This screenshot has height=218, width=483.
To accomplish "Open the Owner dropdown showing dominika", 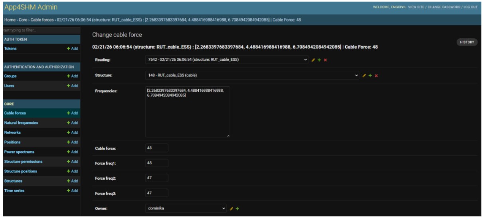I will (186, 208).
